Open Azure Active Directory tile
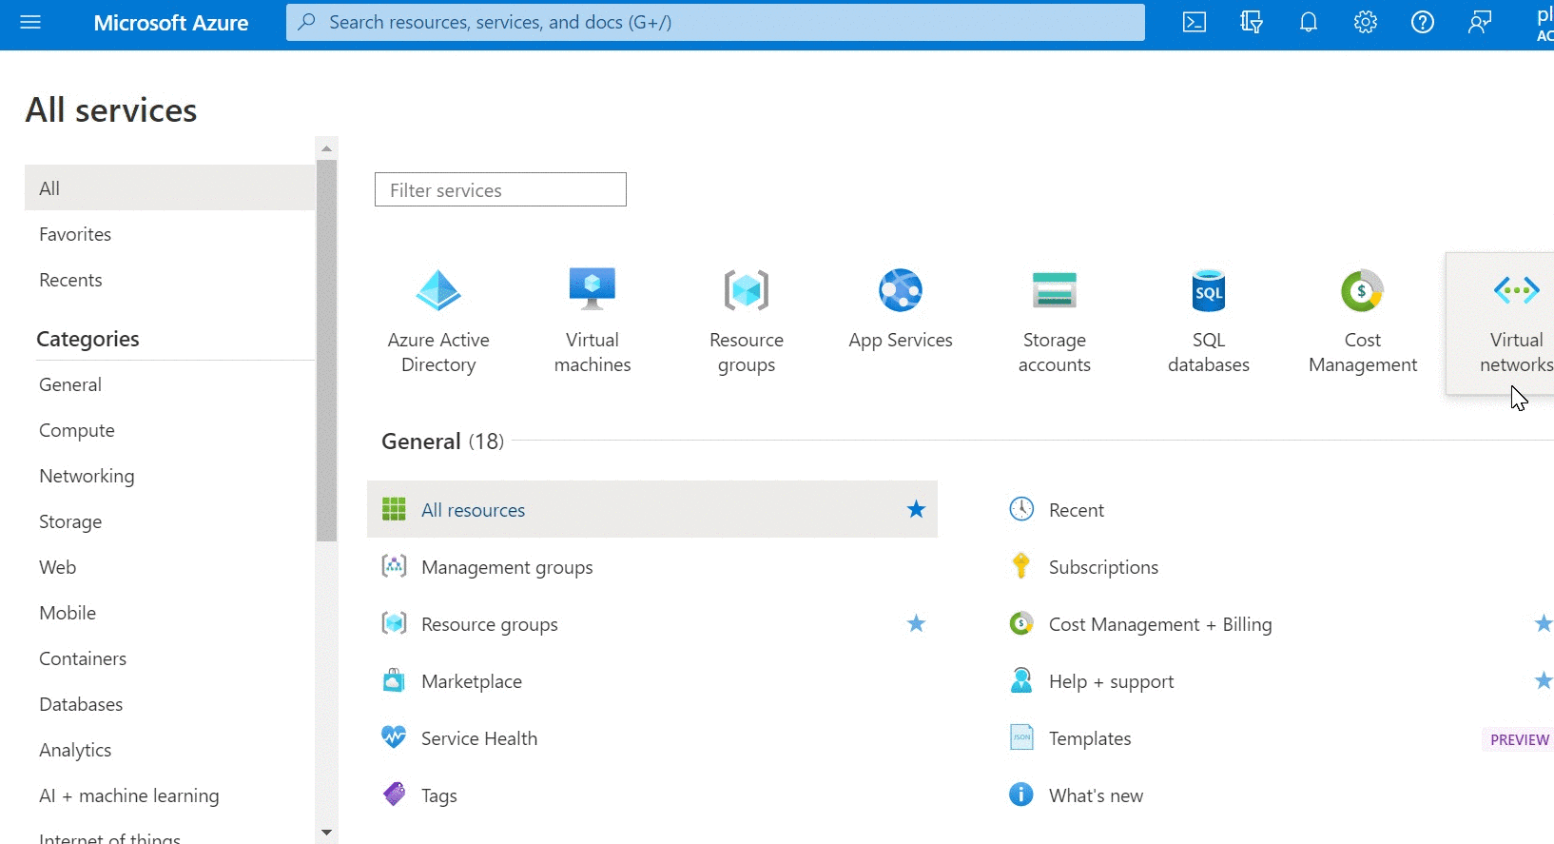This screenshot has width=1554, height=844. pos(438,322)
